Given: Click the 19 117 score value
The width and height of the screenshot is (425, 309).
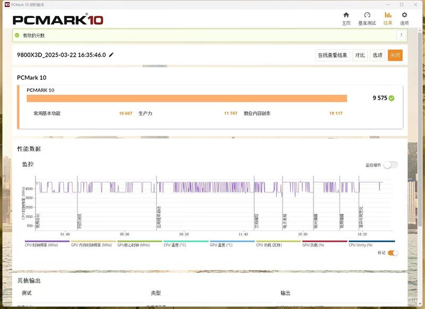Looking at the screenshot, I should 336,113.
